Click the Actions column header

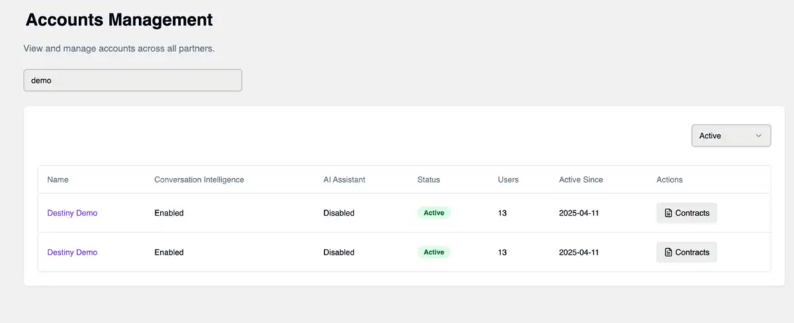pyautogui.click(x=669, y=180)
